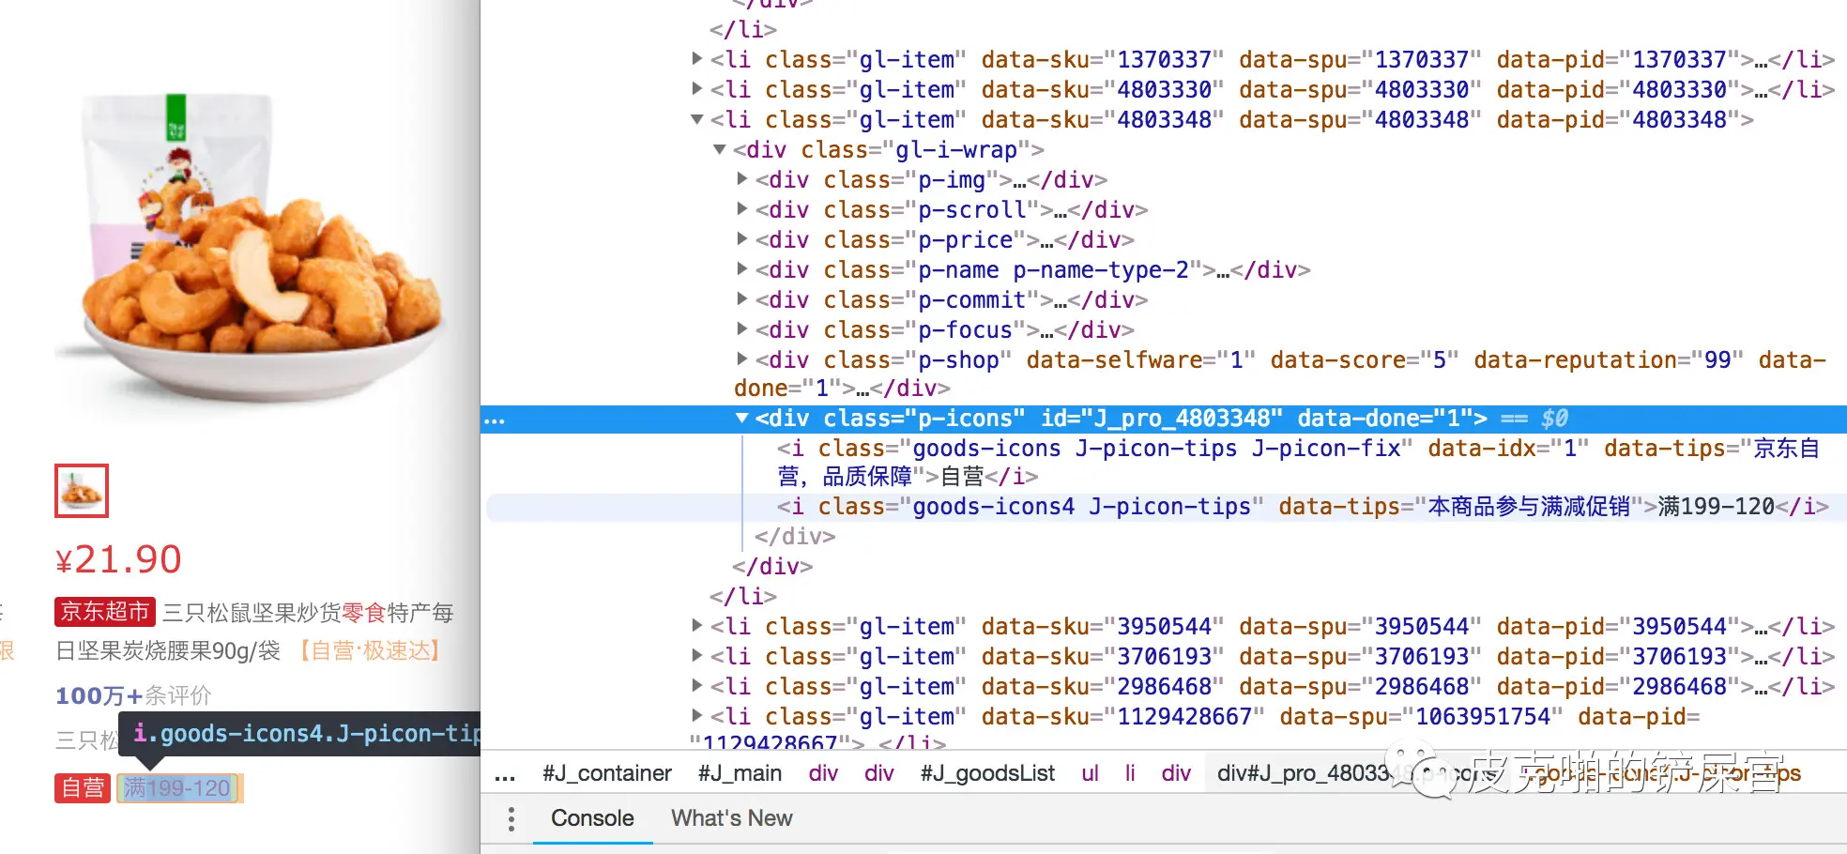
Task: Collapse the gl-i-wrap div node
Action: (720, 149)
